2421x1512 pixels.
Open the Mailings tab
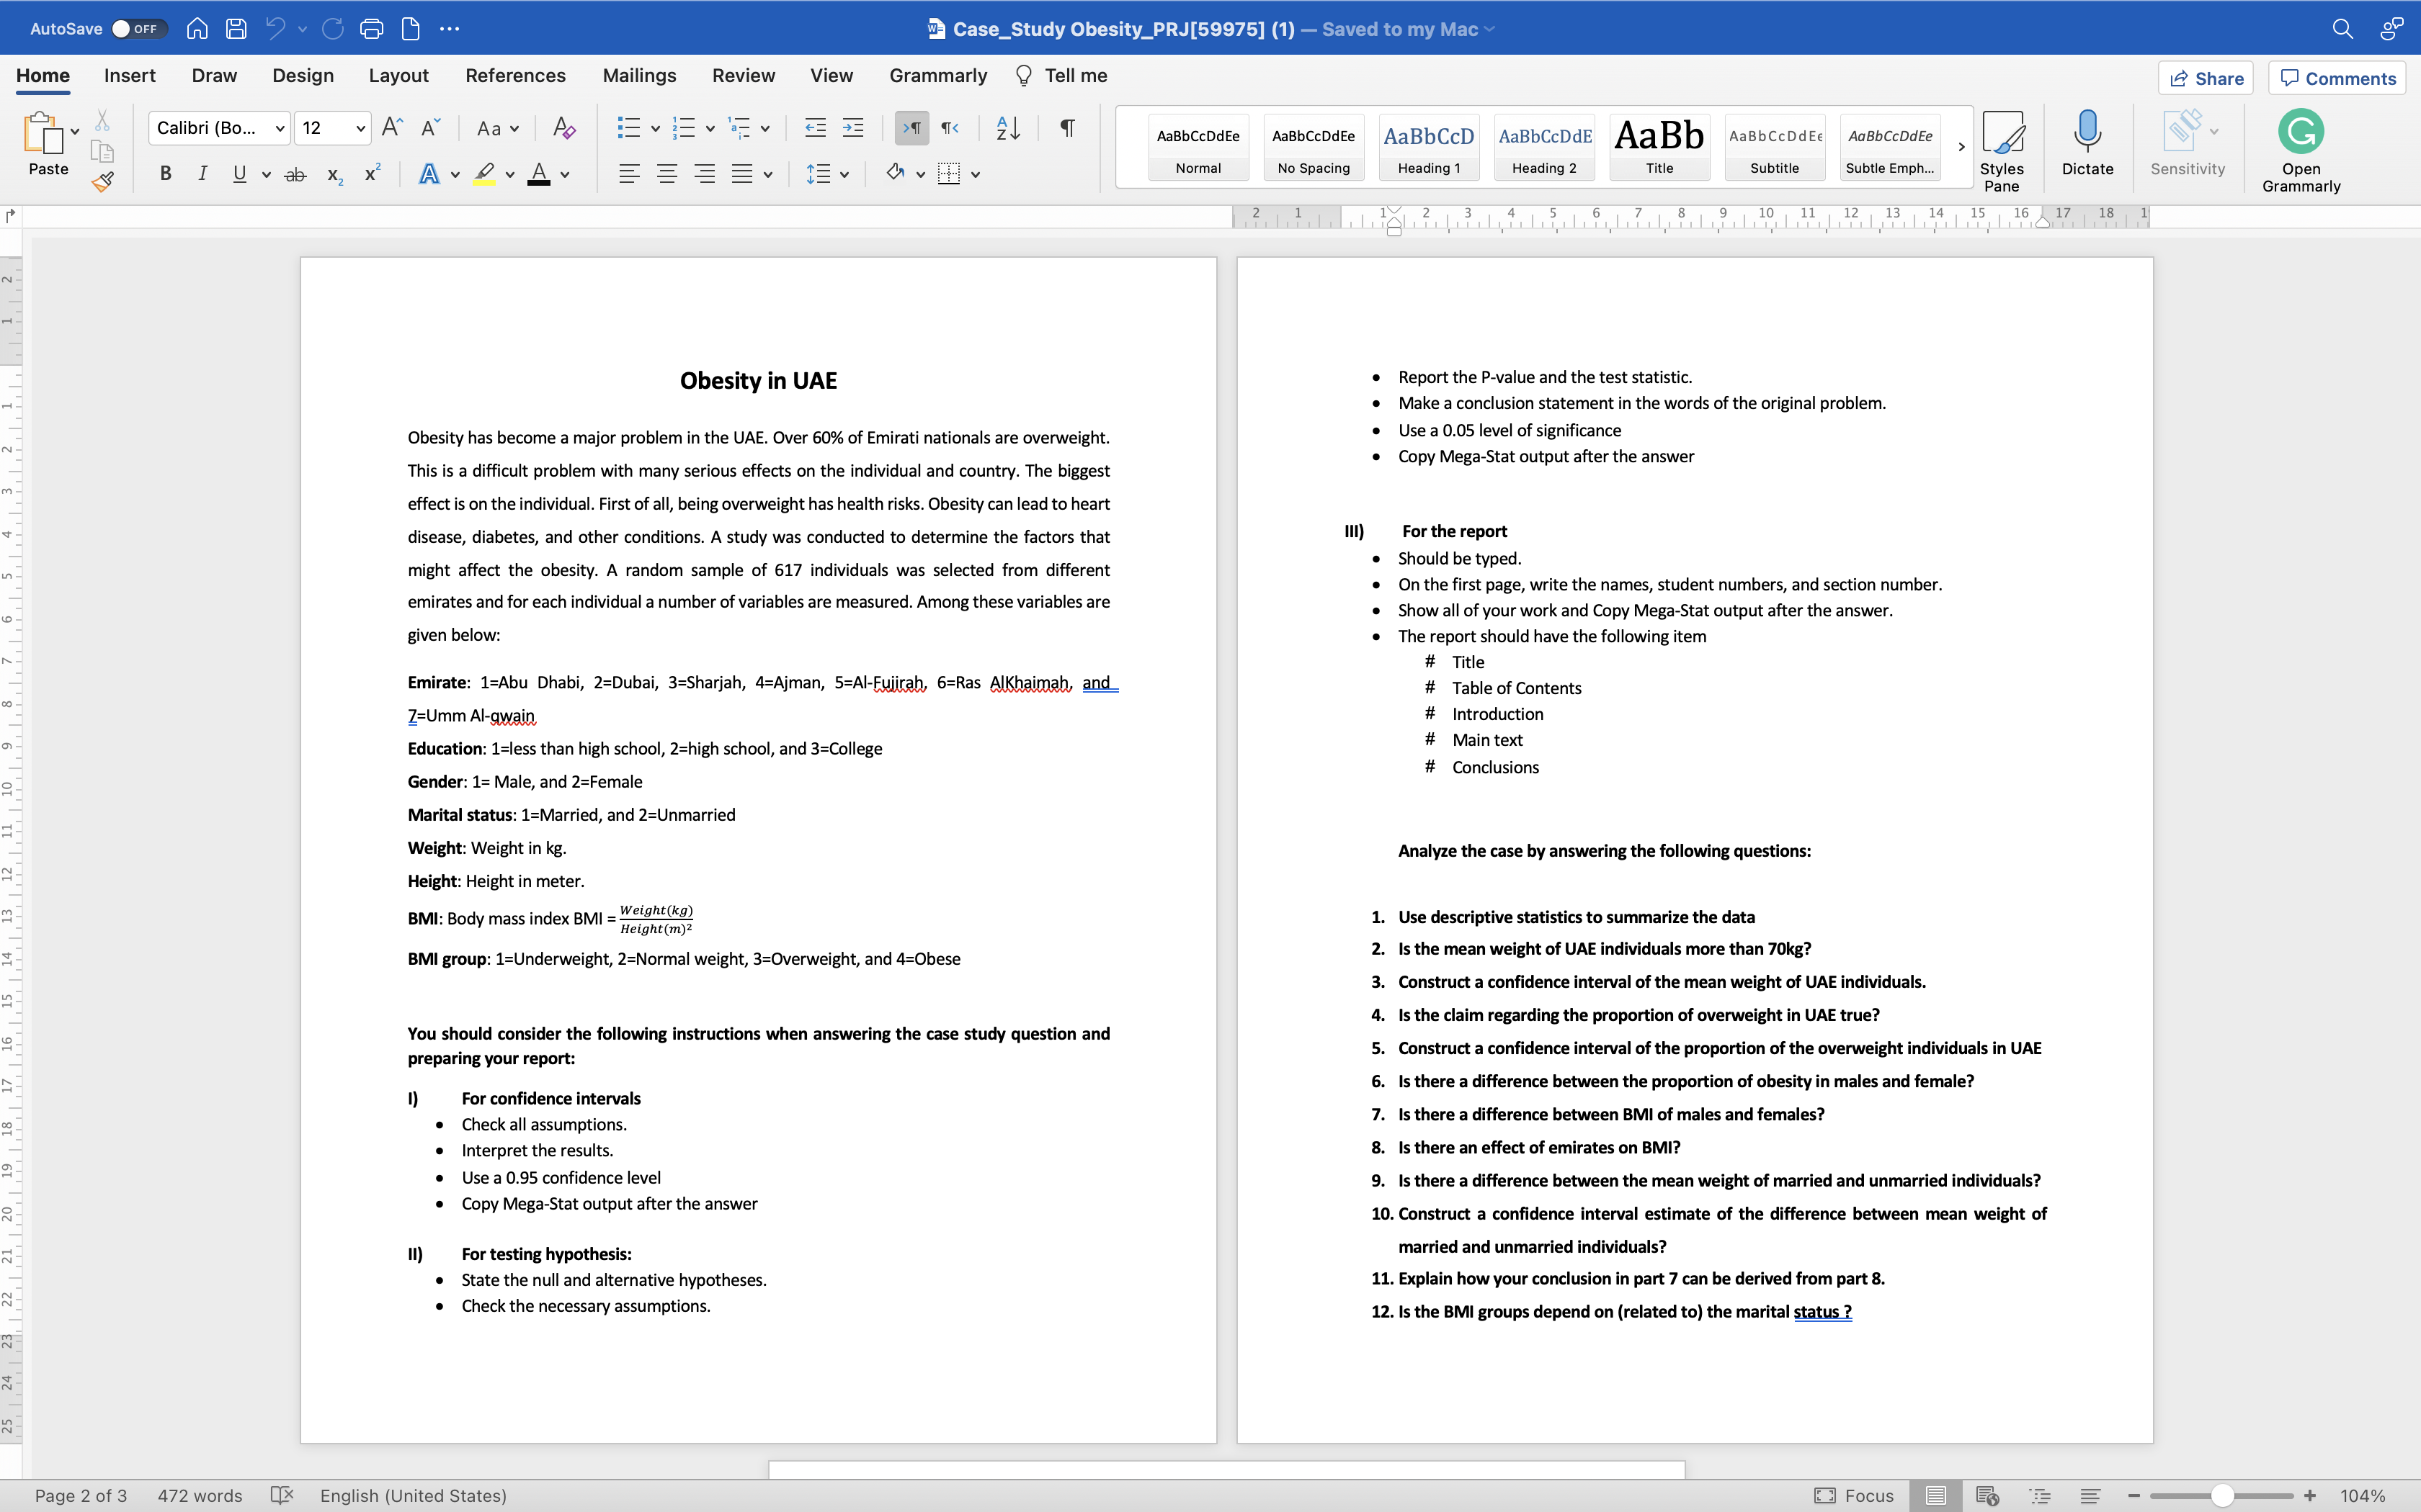[x=639, y=76]
